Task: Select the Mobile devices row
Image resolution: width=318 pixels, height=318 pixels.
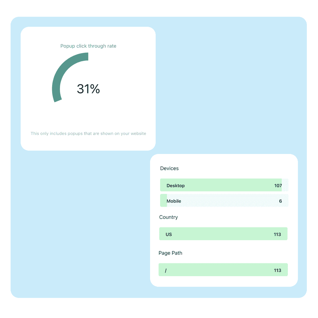Action: click(224, 201)
